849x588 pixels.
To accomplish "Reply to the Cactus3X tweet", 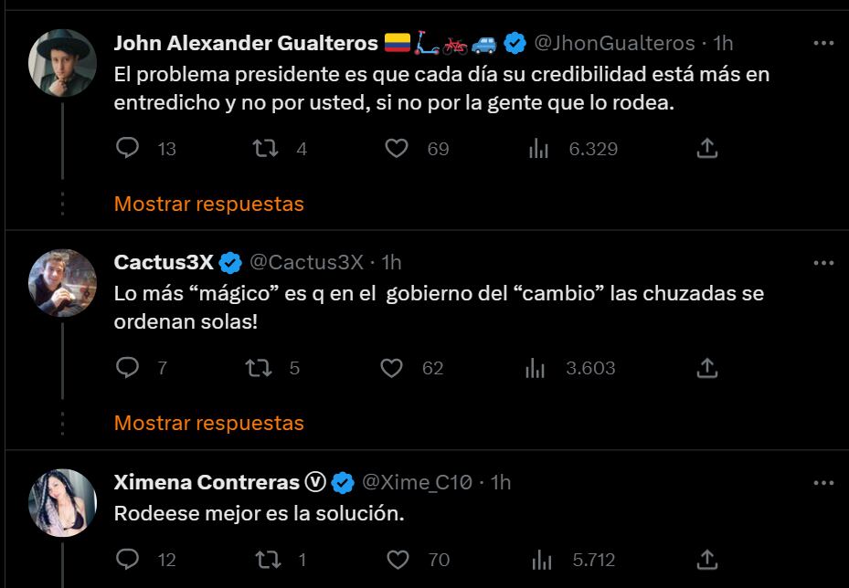I will coord(128,368).
